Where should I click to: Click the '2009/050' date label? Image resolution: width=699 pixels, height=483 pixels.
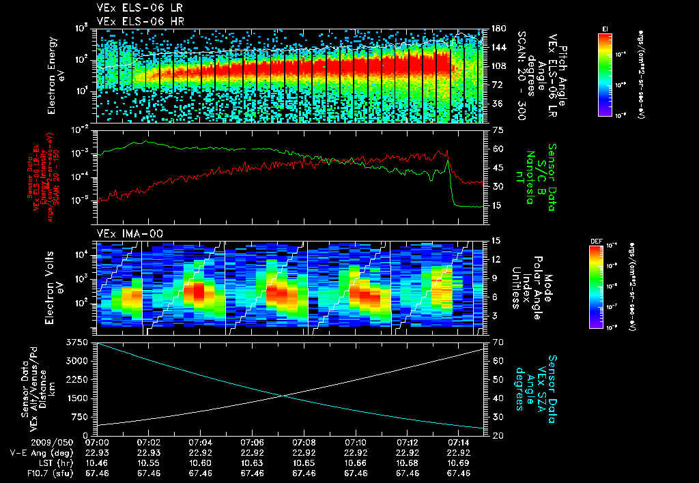[52, 443]
